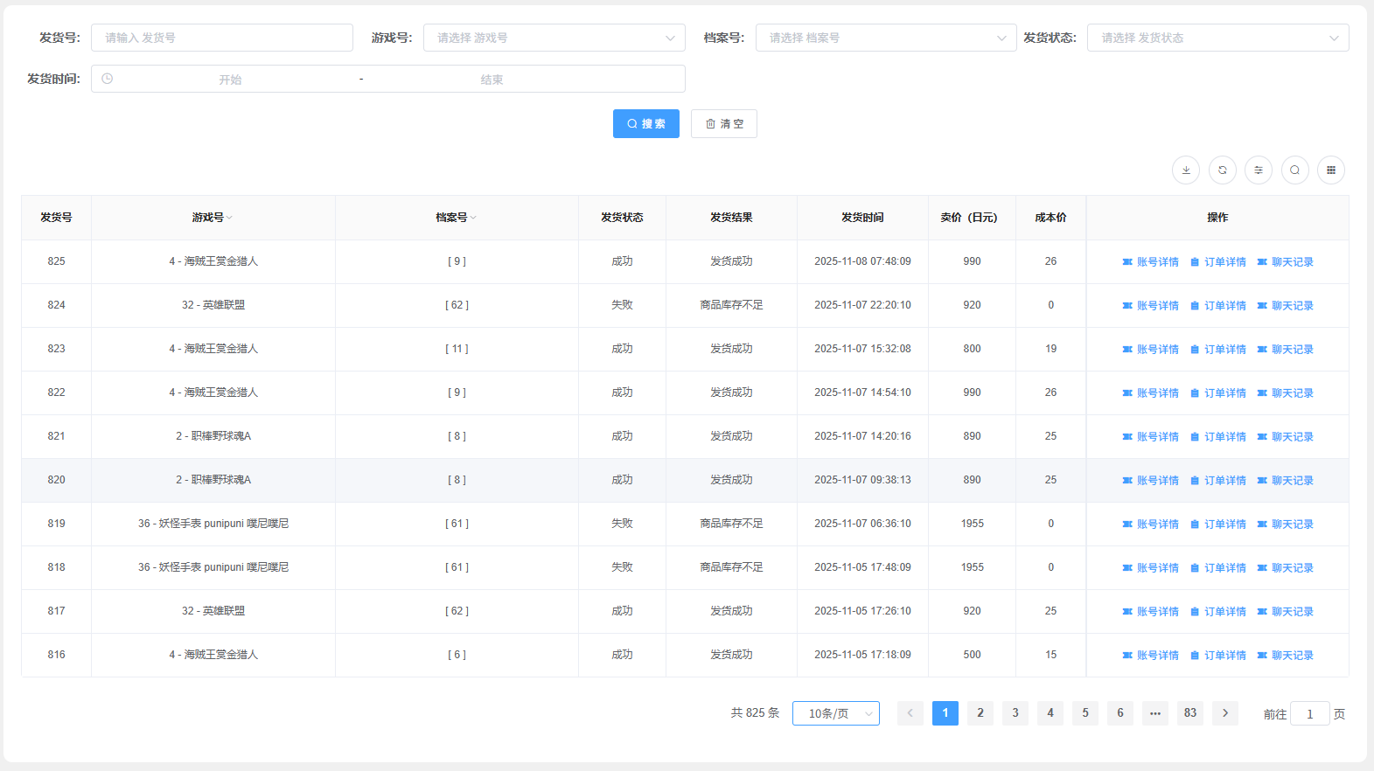The height and width of the screenshot is (771, 1374).
Task: Go to the next page with the right arrow
Action: 1225,713
